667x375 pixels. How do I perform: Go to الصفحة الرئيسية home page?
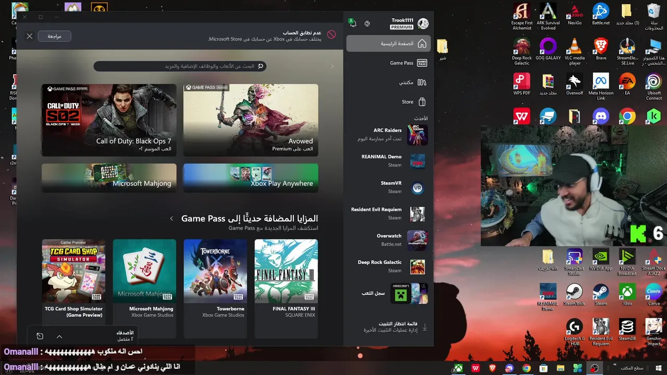point(388,44)
